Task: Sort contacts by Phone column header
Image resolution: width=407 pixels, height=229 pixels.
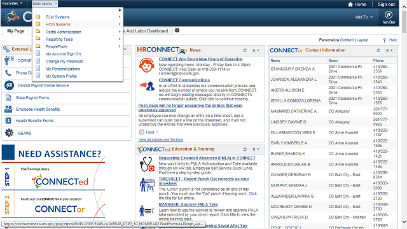Action: point(378,60)
